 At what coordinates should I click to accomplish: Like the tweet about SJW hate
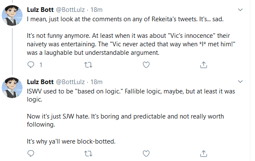(146, 153)
